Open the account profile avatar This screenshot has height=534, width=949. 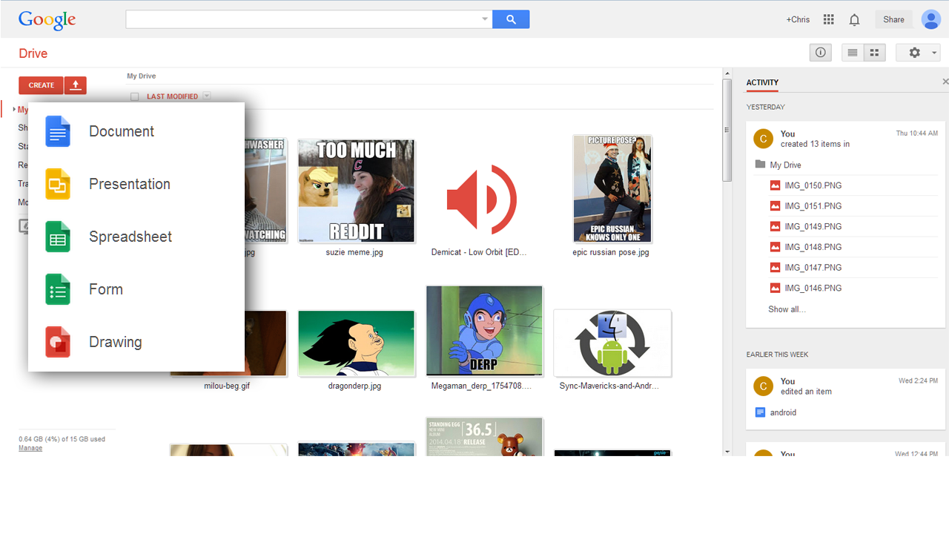[930, 19]
